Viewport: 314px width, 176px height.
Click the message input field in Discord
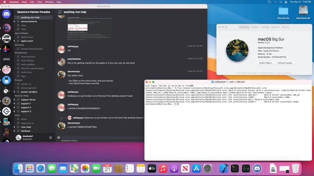point(102,137)
